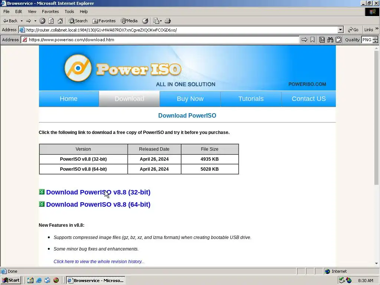This screenshot has height=285, width=380.
Task: Open the Tools menu
Action: click(69, 12)
